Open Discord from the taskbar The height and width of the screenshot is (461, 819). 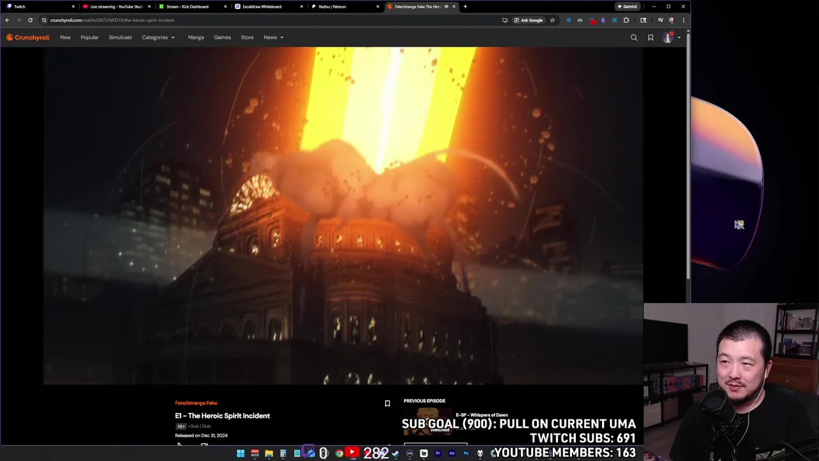(381, 453)
